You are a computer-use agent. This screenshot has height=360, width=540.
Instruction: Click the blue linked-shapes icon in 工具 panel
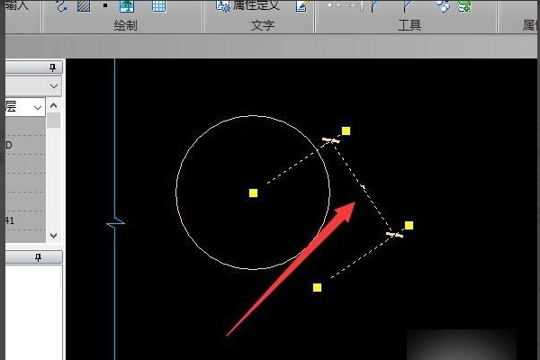click(x=443, y=6)
